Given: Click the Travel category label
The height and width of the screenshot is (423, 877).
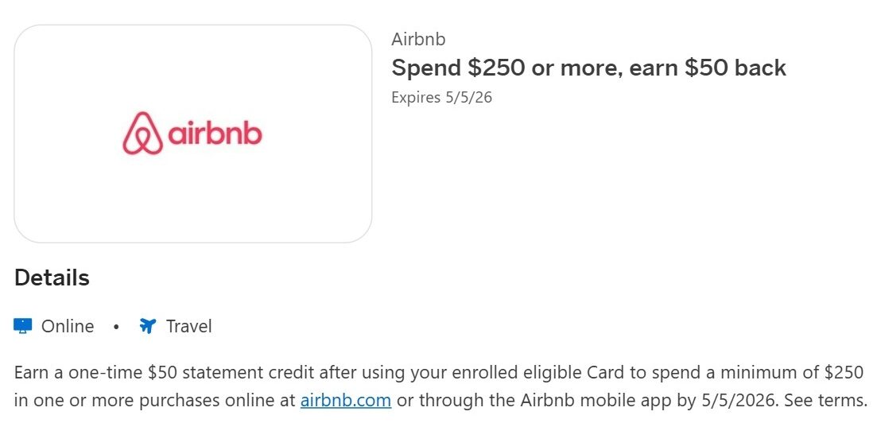Looking at the screenshot, I should [x=188, y=326].
